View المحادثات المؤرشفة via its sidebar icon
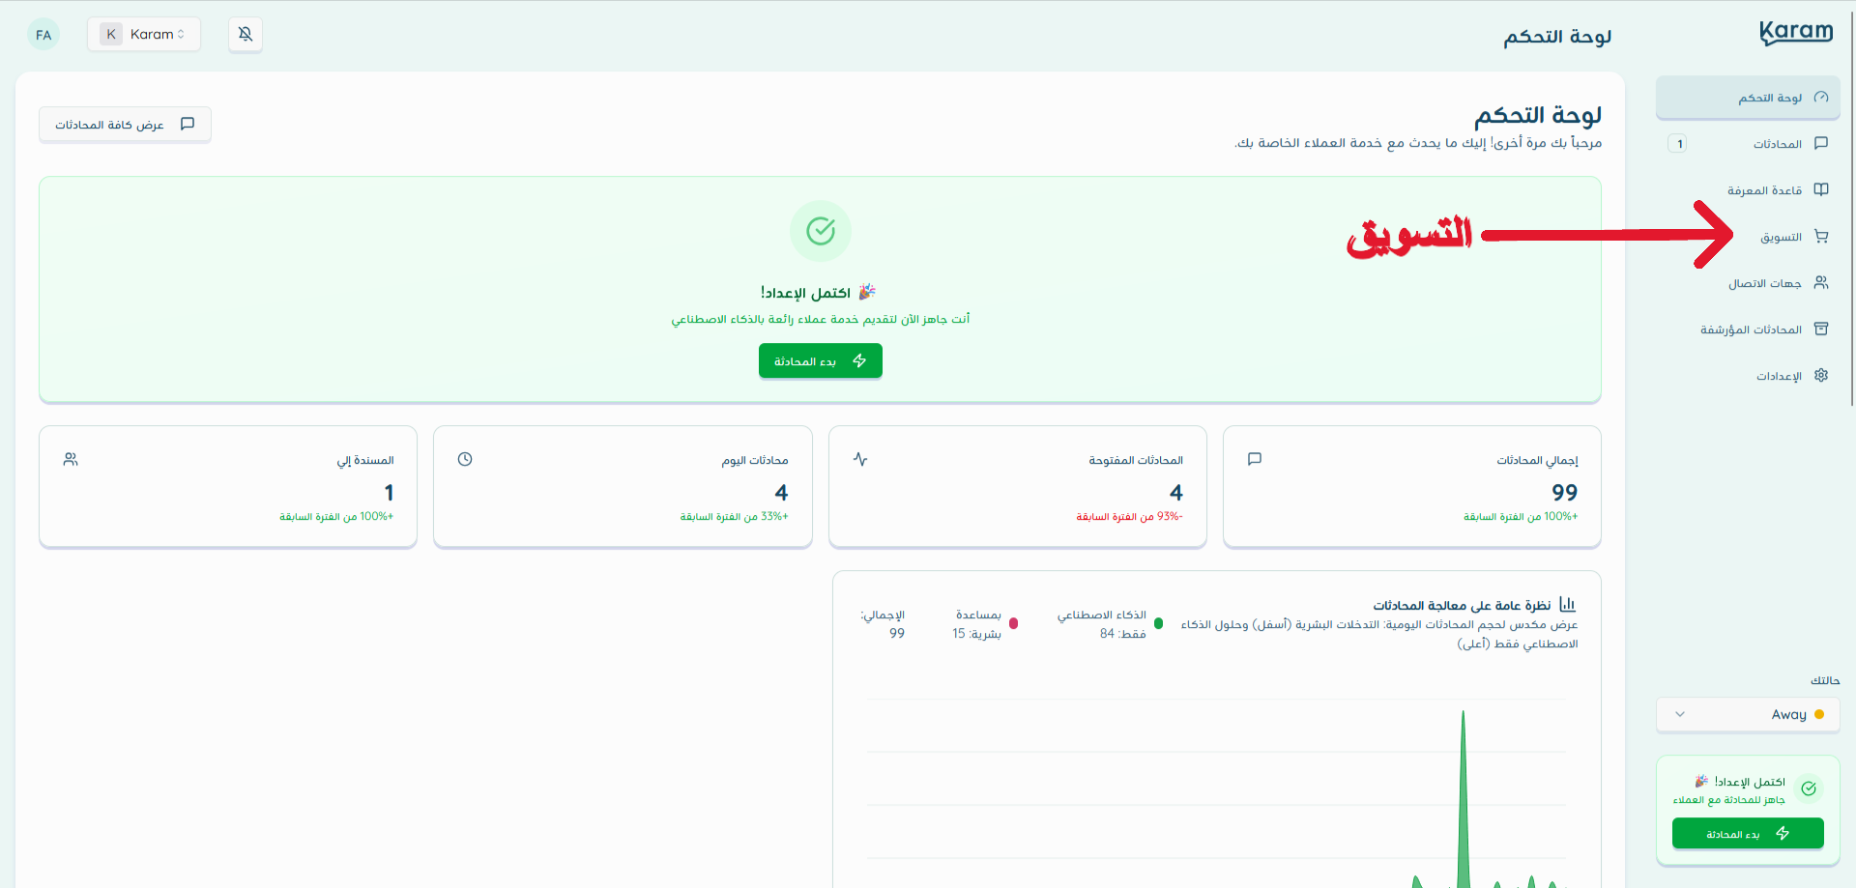This screenshot has height=888, width=1856. click(x=1821, y=329)
